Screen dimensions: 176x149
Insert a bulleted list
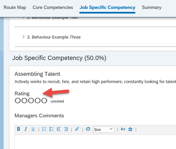click(x=51, y=129)
